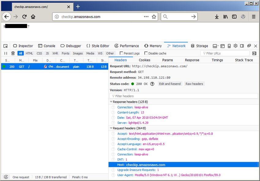Show the Stack Trace details tab
Viewport: 260px width, 181px height.
tap(244, 60)
